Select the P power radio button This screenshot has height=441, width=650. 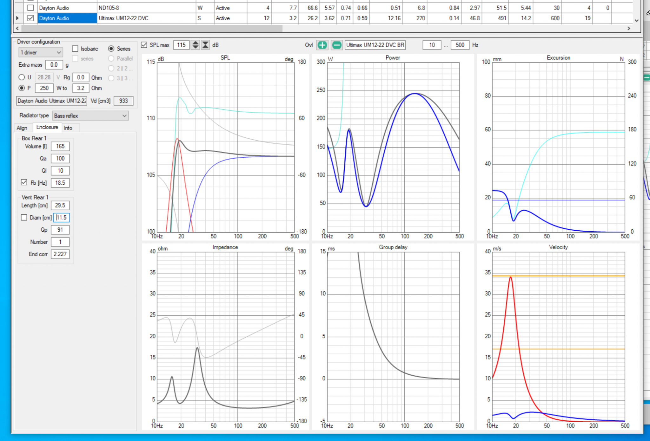click(x=22, y=88)
